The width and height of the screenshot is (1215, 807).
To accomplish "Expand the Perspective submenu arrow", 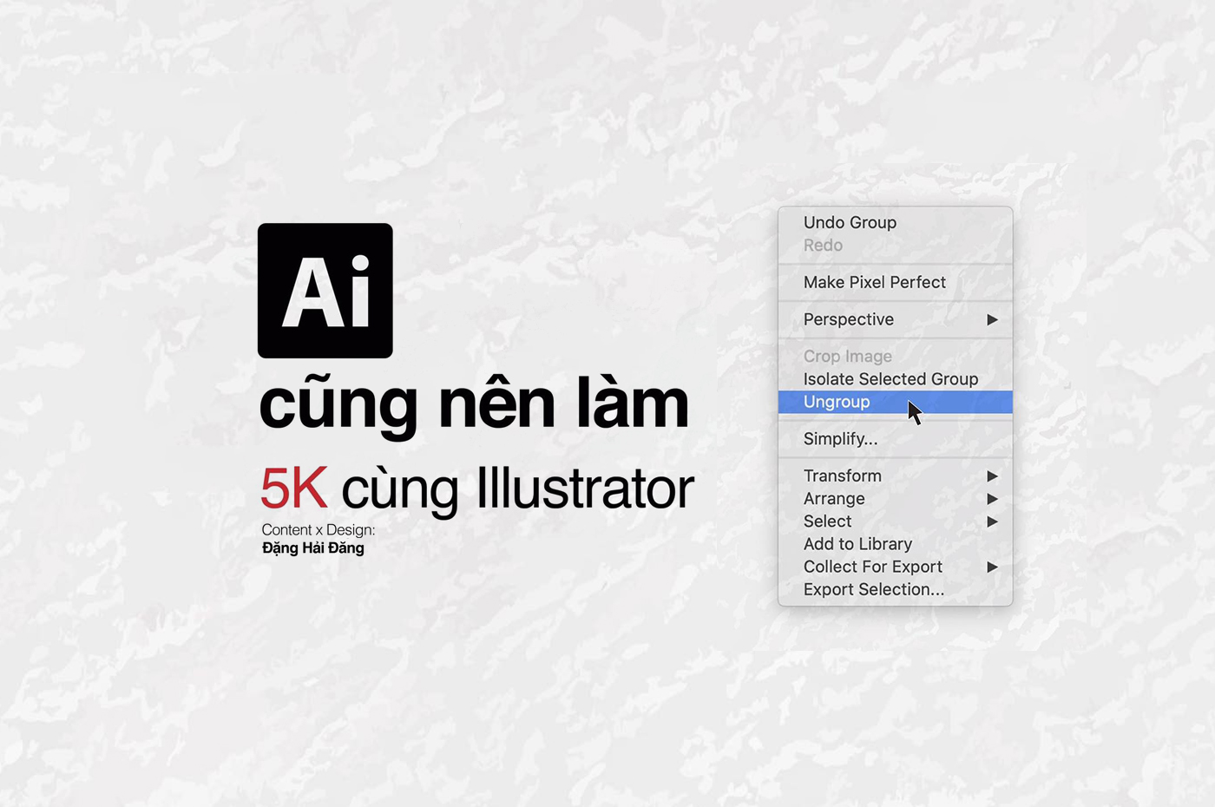I will click(x=992, y=319).
